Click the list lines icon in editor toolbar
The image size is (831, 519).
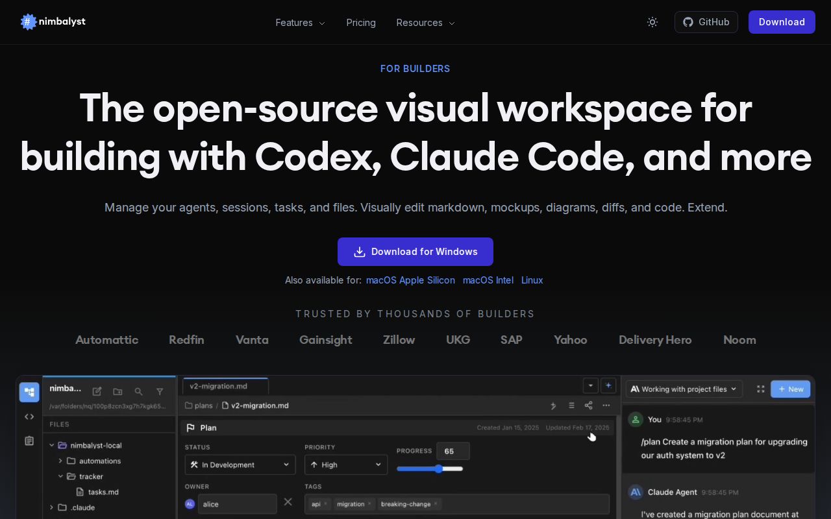coord(571,405)
